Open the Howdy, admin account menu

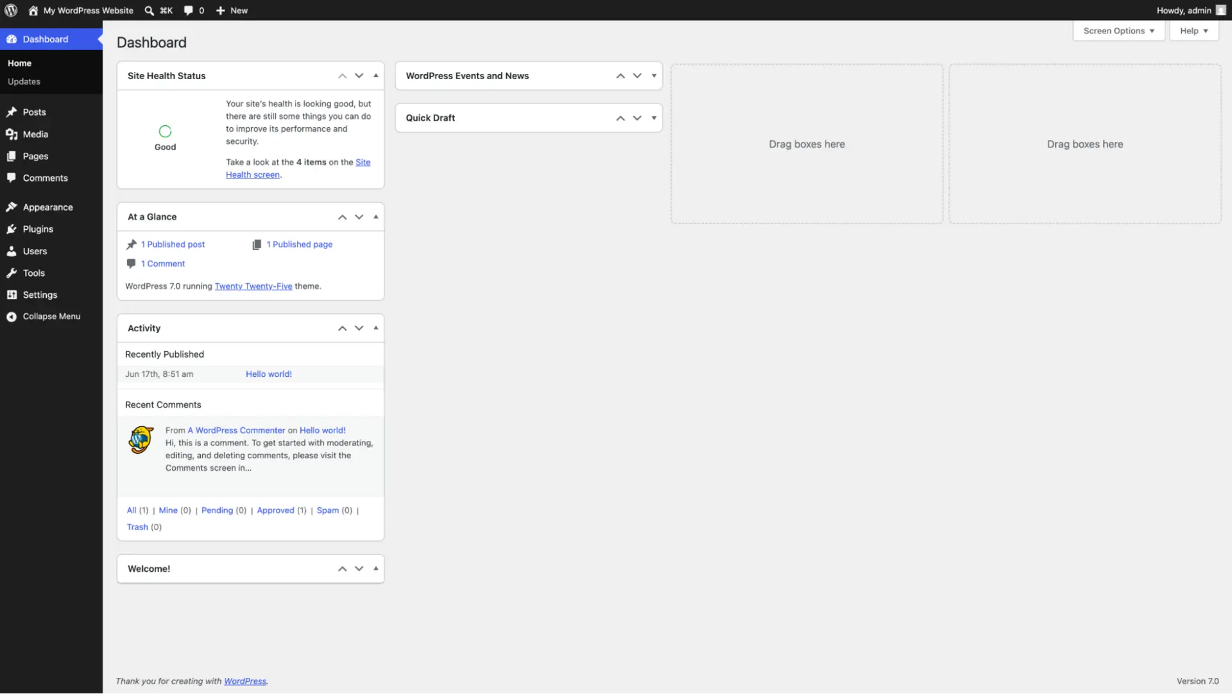1191,10
